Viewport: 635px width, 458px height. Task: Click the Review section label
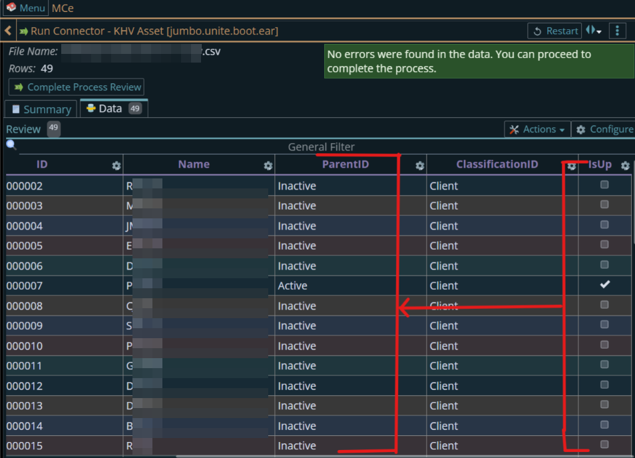point(23,129)
